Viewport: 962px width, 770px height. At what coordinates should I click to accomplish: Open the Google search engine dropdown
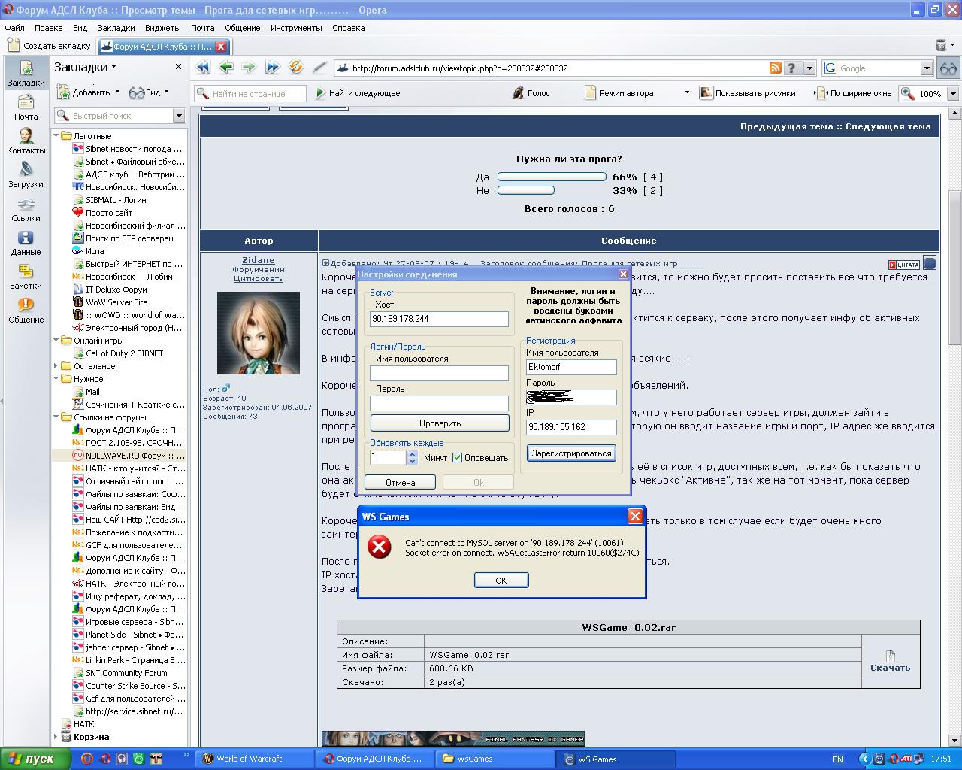tap(927, 68)
